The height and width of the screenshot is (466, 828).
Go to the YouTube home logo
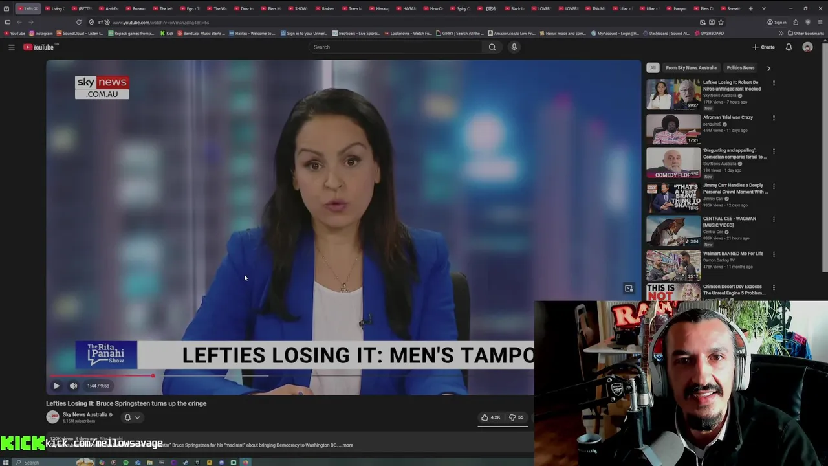coord(40,47)
